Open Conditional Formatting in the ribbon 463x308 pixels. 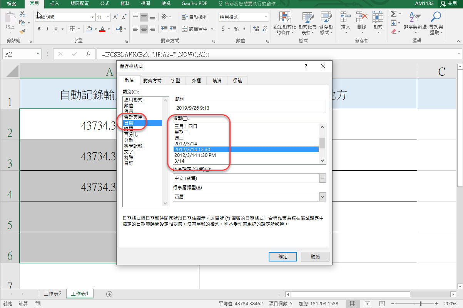click(284, 23)
